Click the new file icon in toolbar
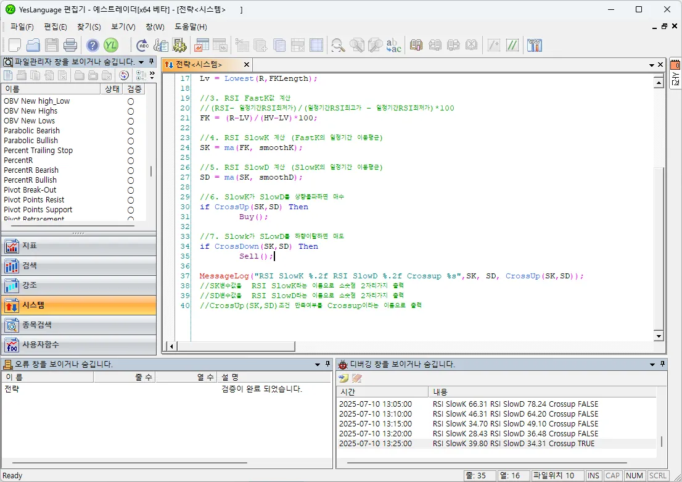 [x=14, y=45]
